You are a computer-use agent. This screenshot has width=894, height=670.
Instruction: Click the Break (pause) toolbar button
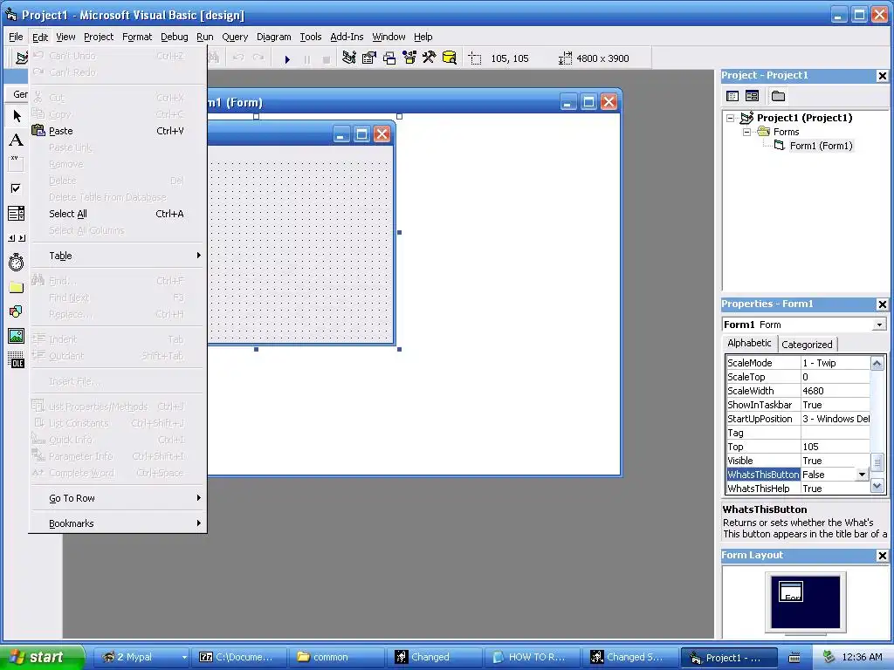(307, 58)
